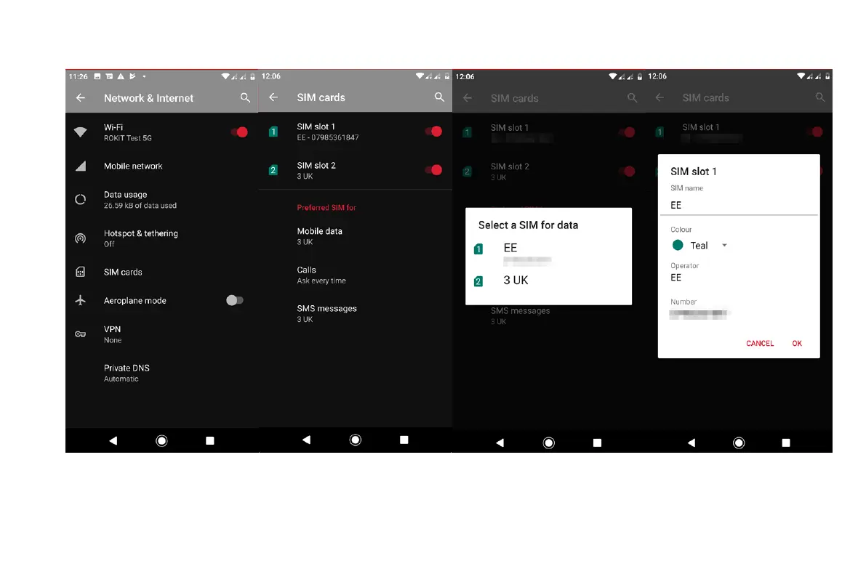
Task: Tap 3 UK SIM icon in data dialog
Action: [x=478, y=281]
